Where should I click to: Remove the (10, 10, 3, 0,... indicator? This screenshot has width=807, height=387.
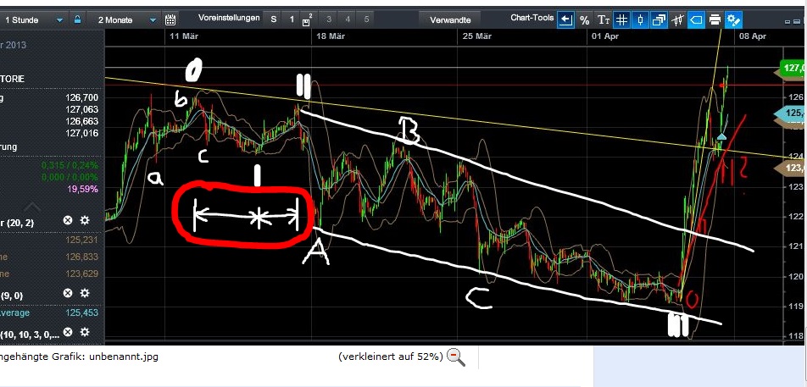click(x=68, y=332)
